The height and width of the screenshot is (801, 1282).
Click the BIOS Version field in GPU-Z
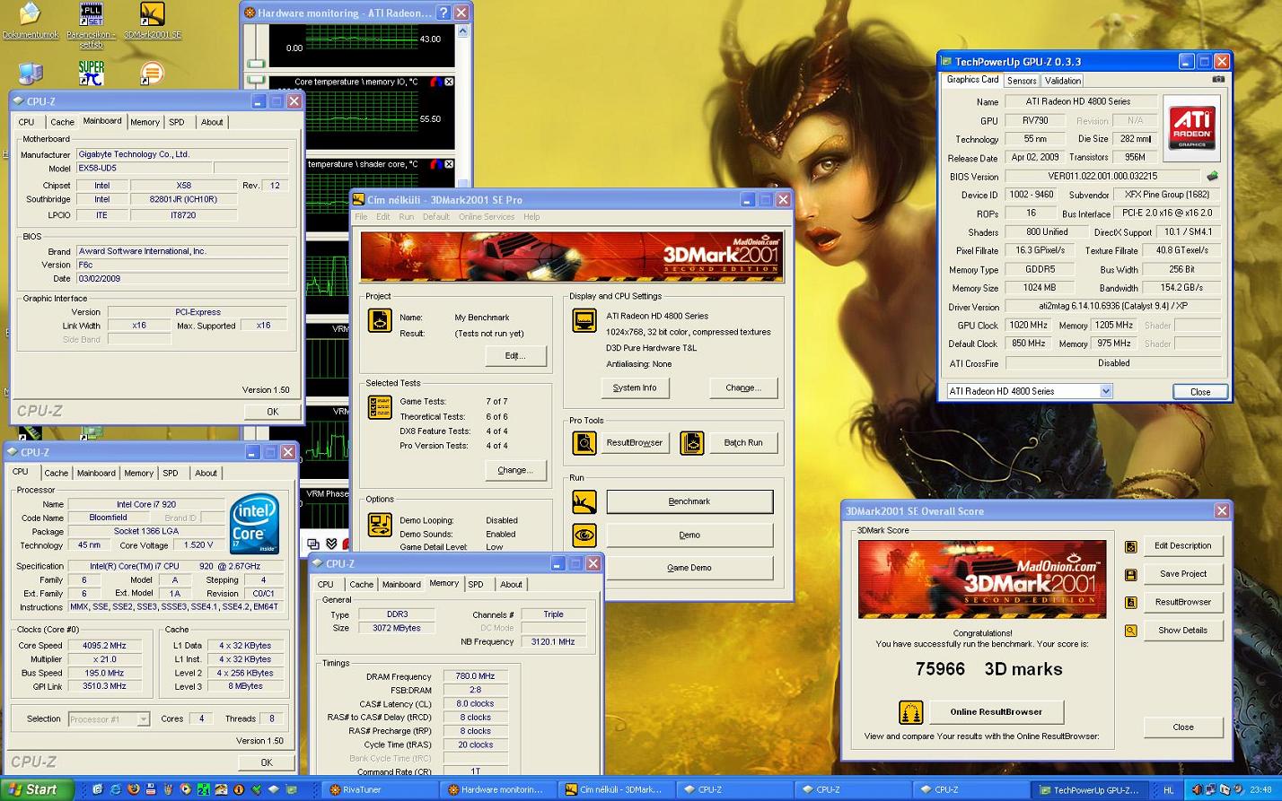coord(1102,177)
